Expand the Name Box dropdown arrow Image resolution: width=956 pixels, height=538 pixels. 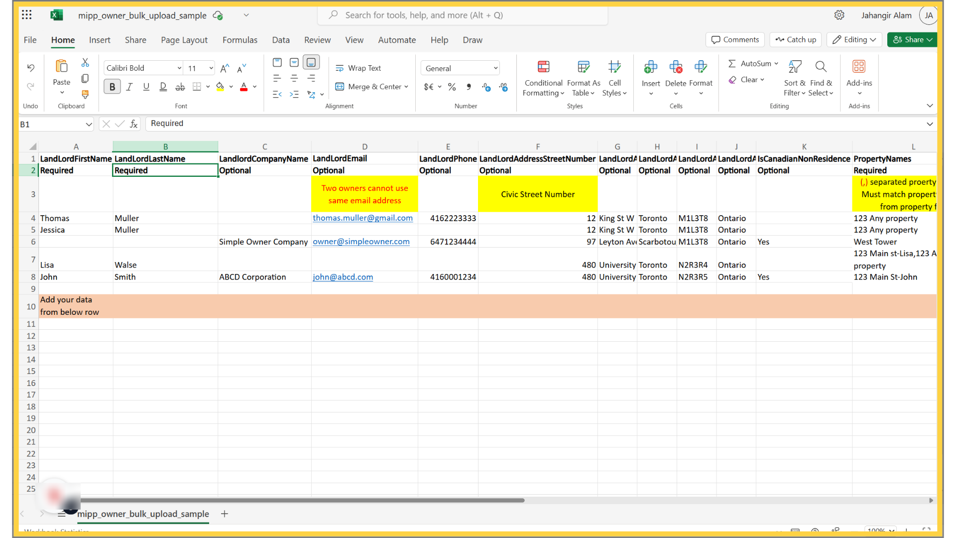click(x=89, y=124)
